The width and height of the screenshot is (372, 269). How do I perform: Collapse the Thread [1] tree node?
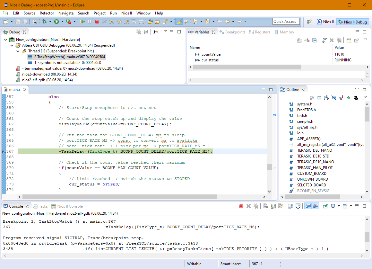(x=18, y=51)
